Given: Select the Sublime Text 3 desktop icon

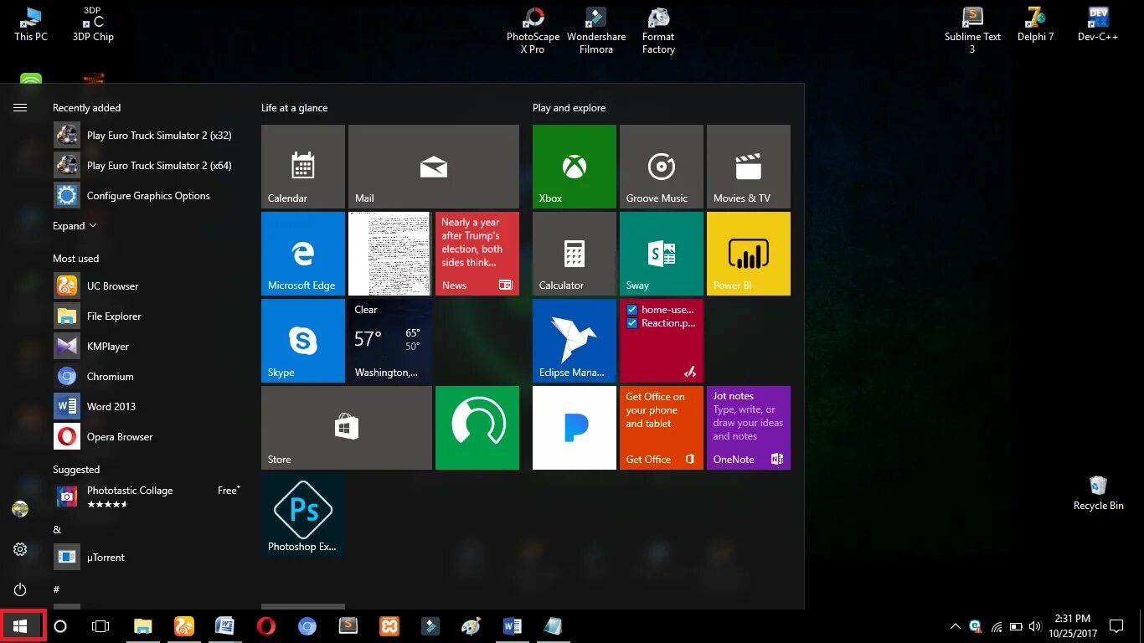Looking at the screenshot, I should pyautogui.click(x=972, y=31).
